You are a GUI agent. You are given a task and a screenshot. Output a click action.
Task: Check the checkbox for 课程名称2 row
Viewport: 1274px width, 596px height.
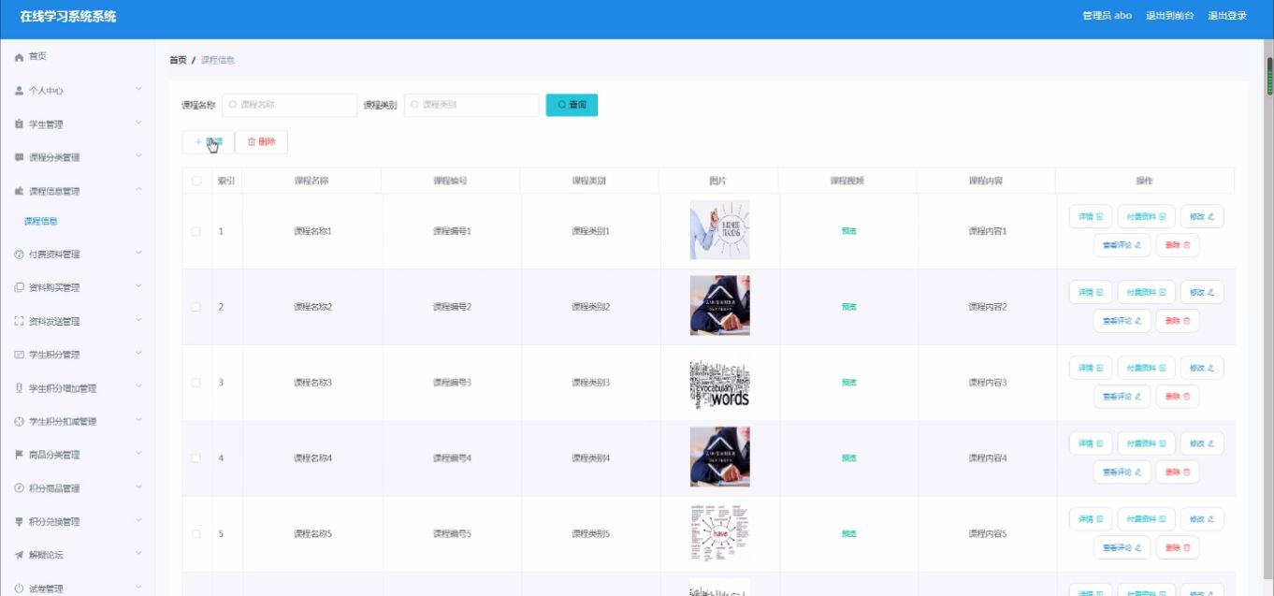coord(196,307)
